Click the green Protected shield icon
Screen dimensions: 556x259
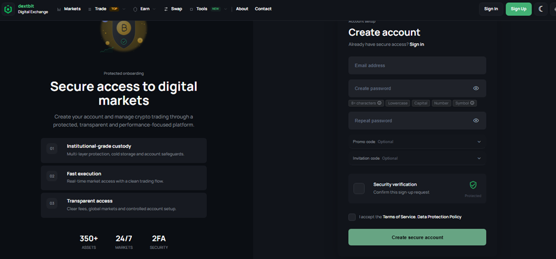(473, 184)
